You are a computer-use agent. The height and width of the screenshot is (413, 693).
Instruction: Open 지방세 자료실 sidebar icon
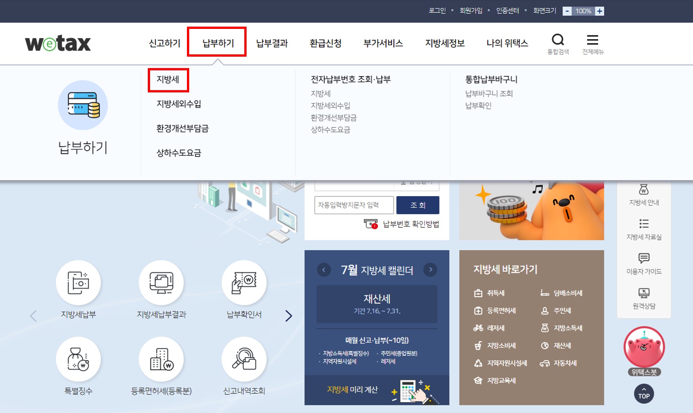click(644, 230)
